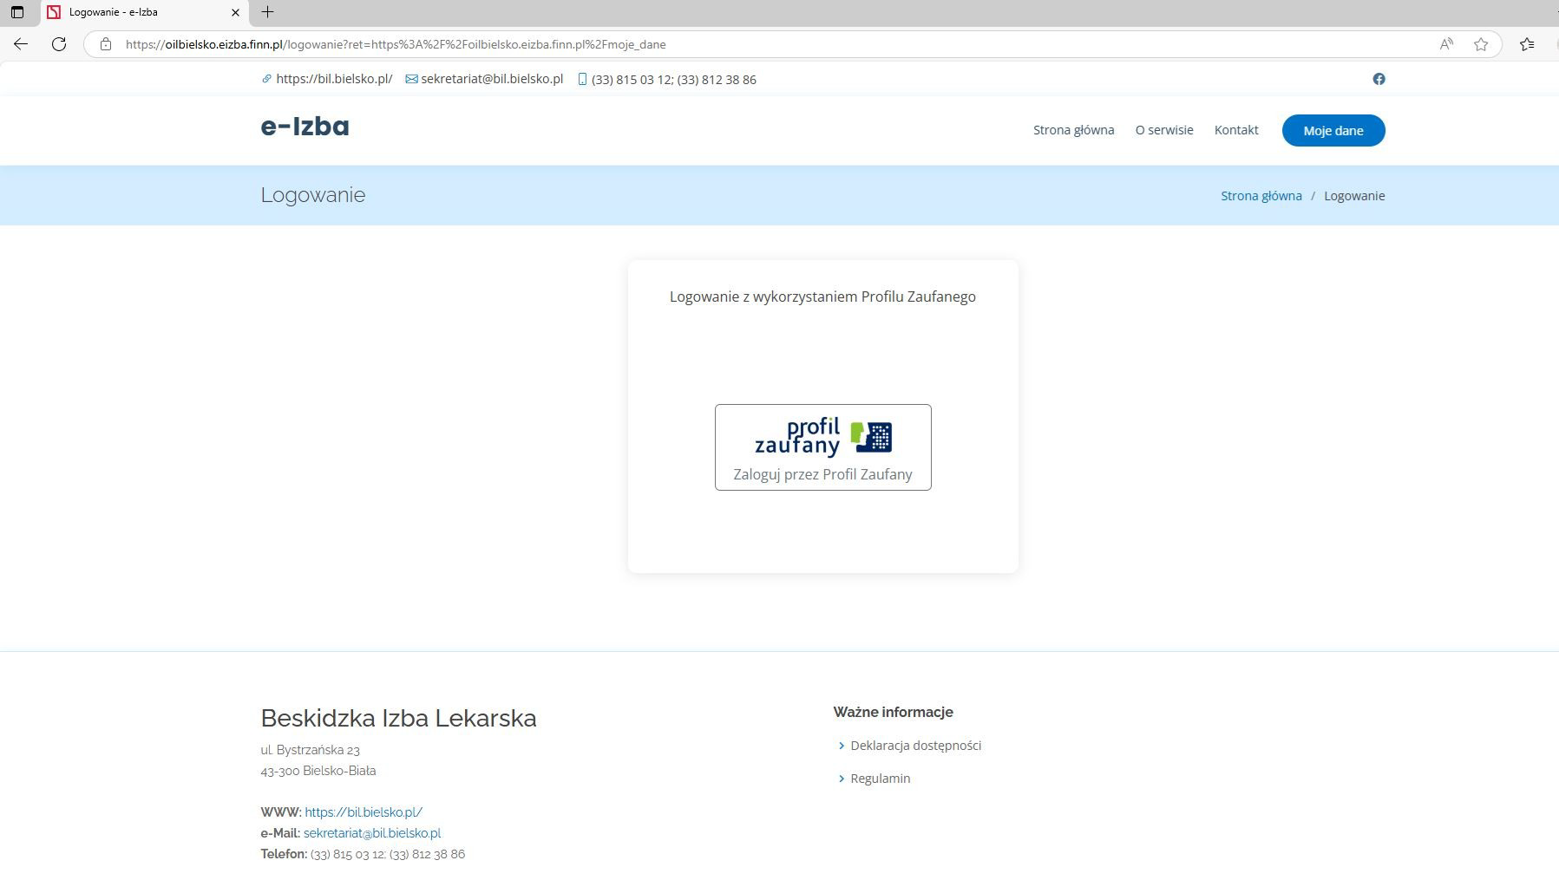This screenshot has height=880, width=1559.
Task: Click the footer Telefon number text
Action: [388, 854]
